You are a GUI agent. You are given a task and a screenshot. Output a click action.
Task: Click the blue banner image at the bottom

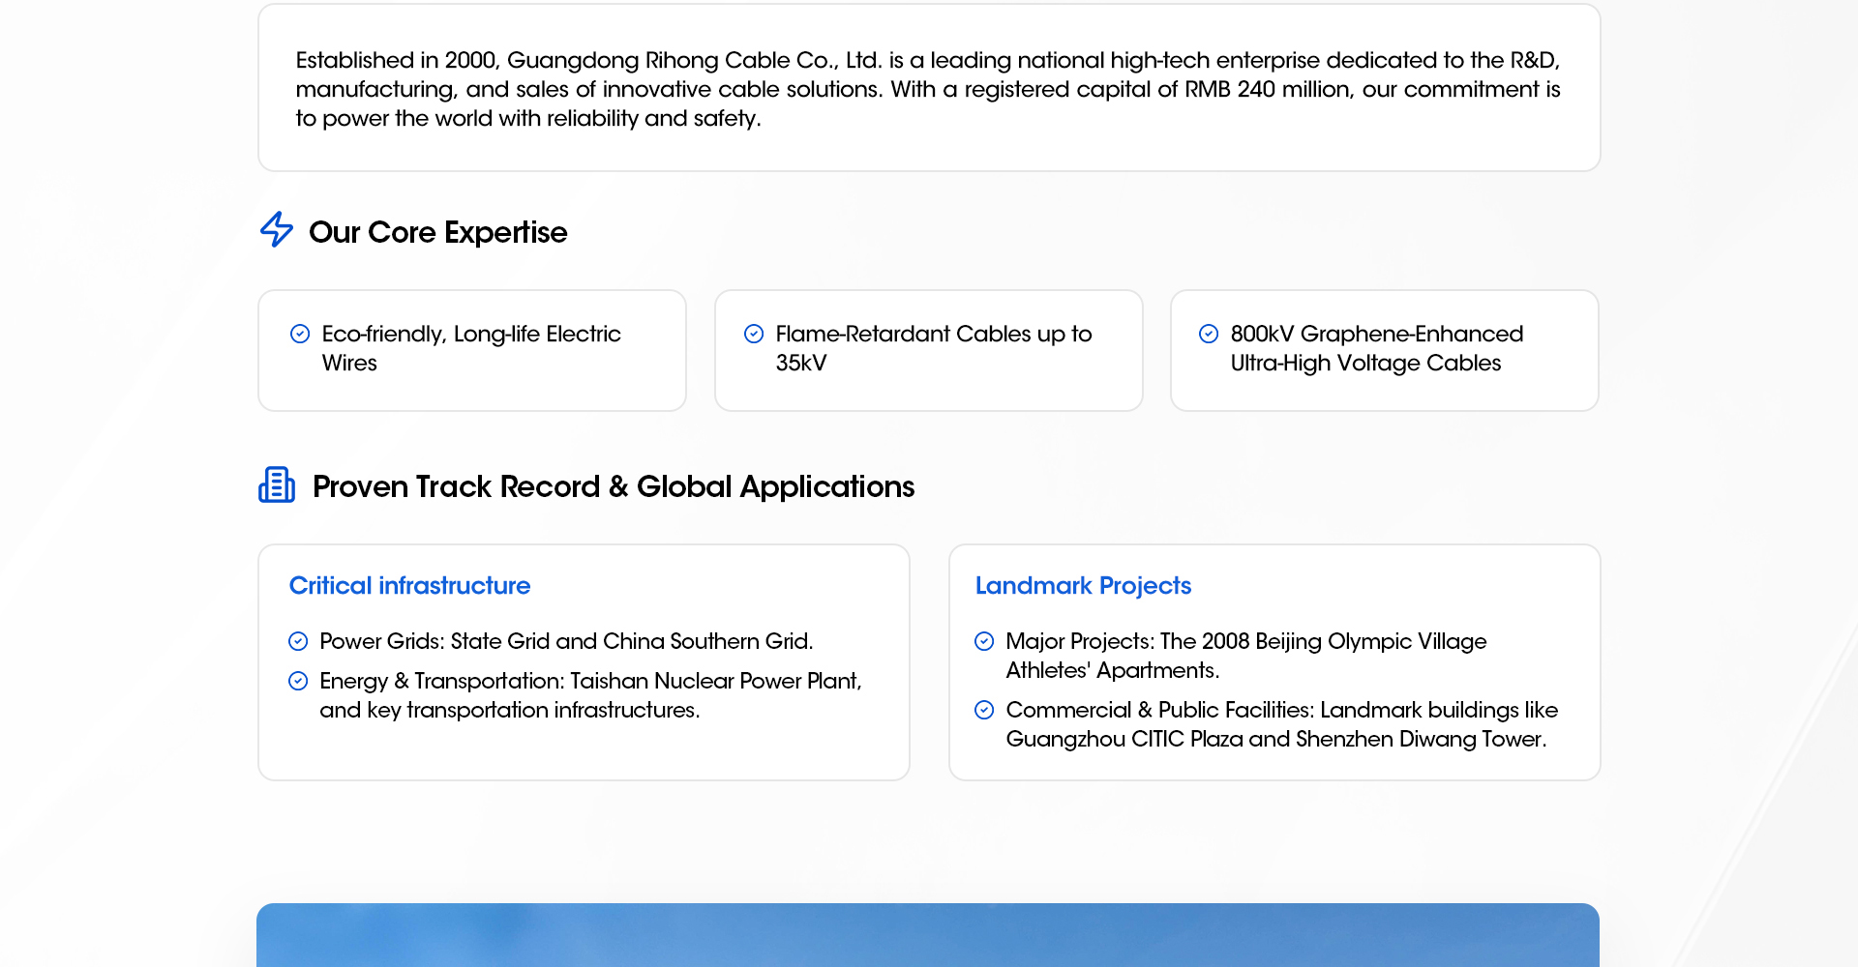pos(927,935)
